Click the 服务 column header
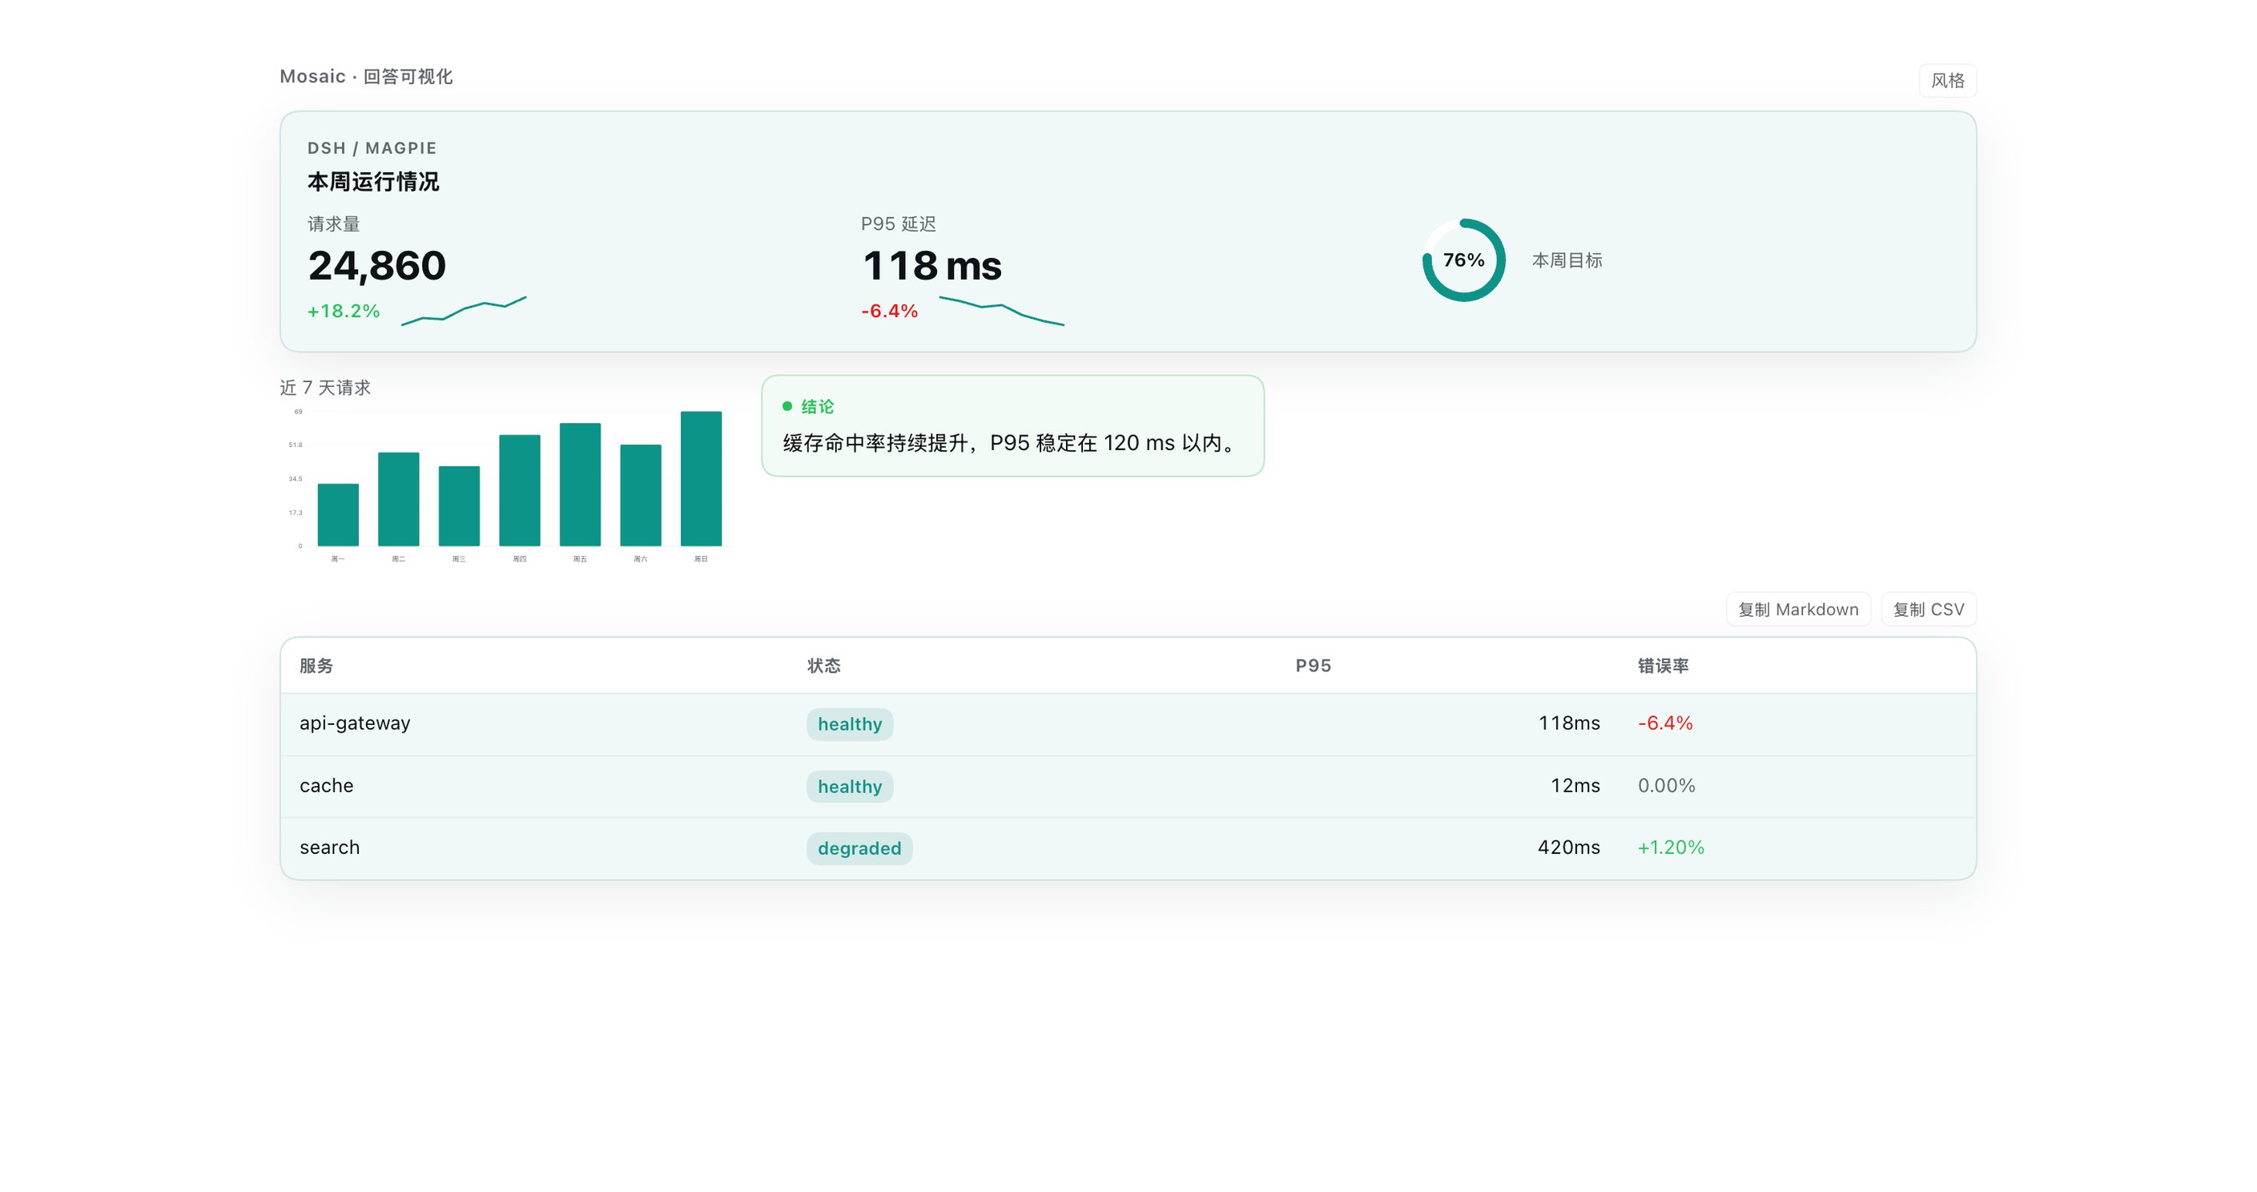Viewport: 2257px width, 1192px height. point(316,666)
